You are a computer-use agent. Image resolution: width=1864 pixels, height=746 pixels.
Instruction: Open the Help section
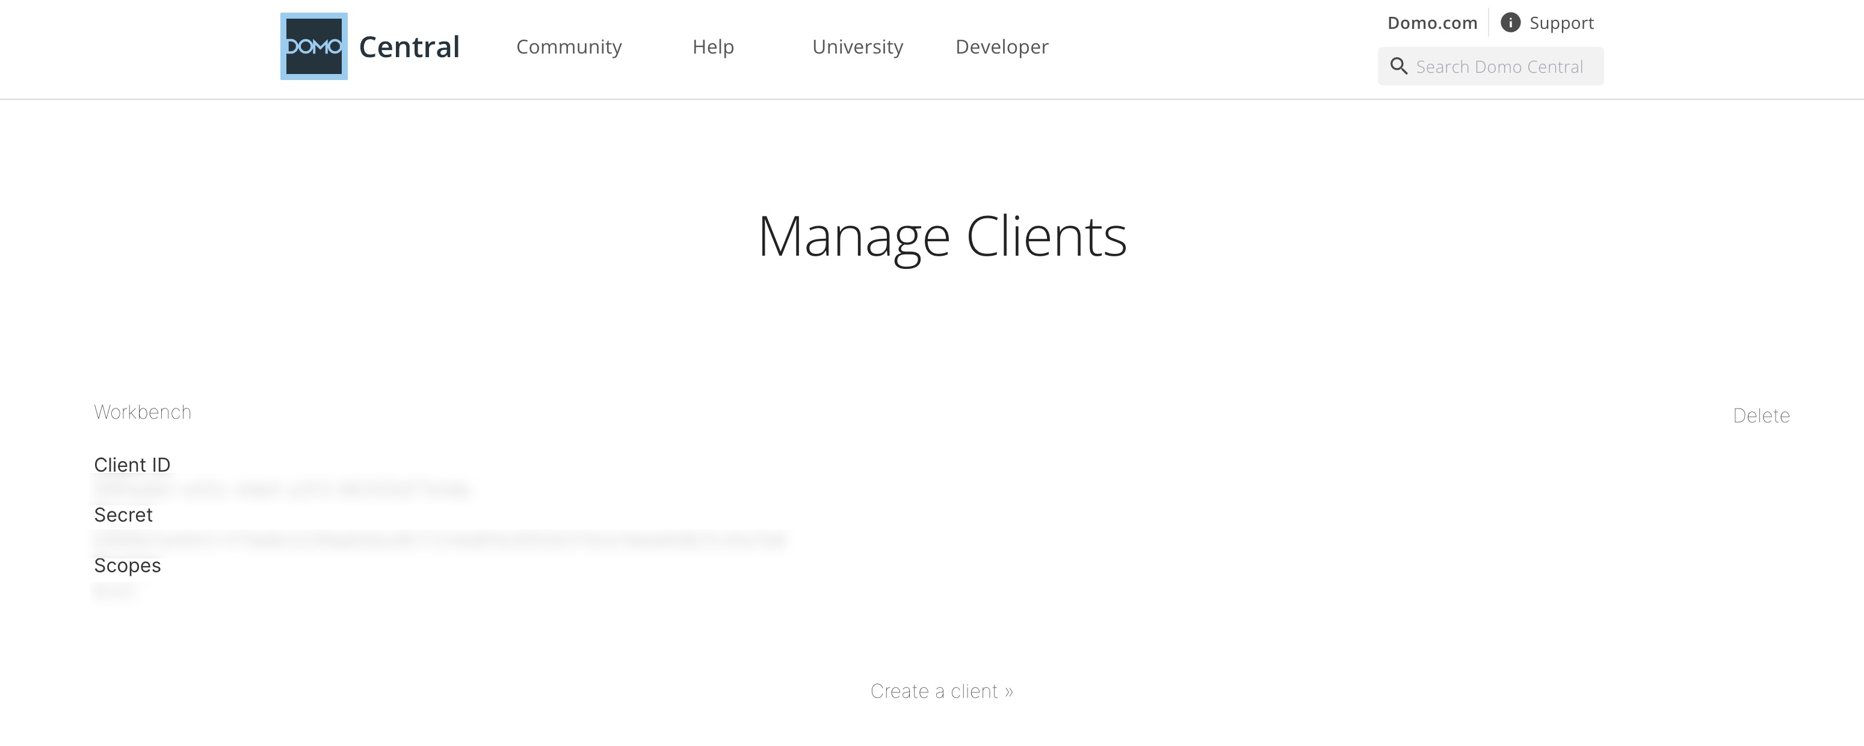tap(714, 46)
